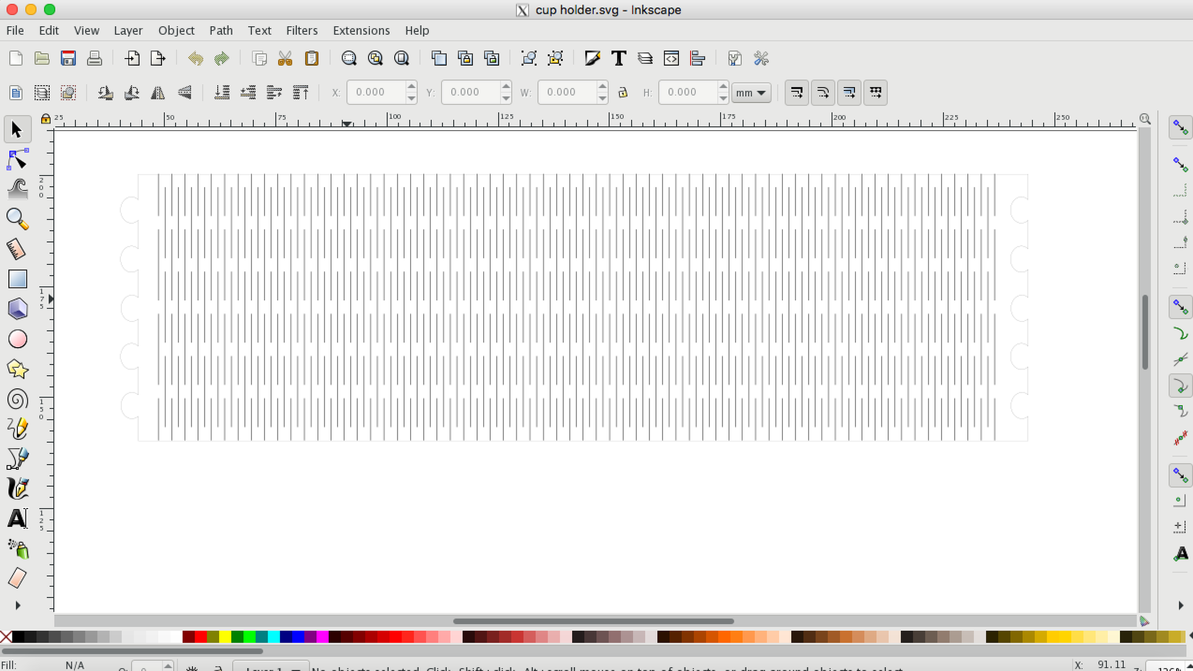Viewport: 1193px width, 671px height.
Task: Select the Spiral tool
Action: (x=17, y=399)
